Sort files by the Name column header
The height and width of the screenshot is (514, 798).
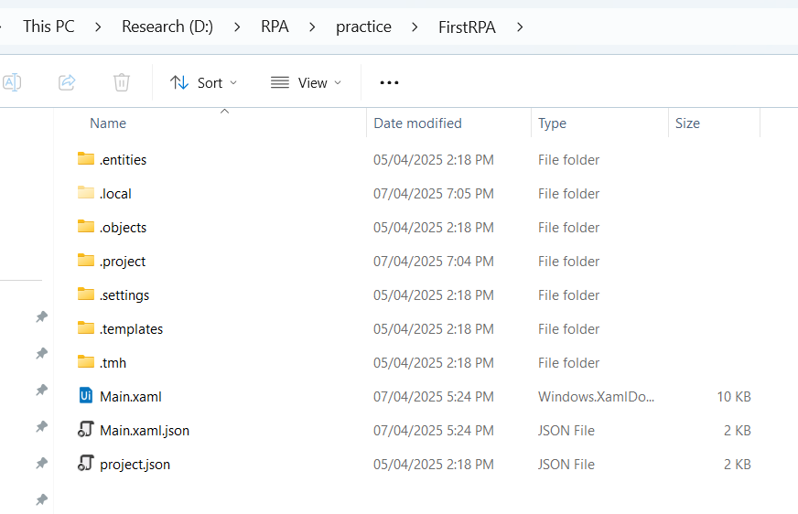tap(108, 123)
